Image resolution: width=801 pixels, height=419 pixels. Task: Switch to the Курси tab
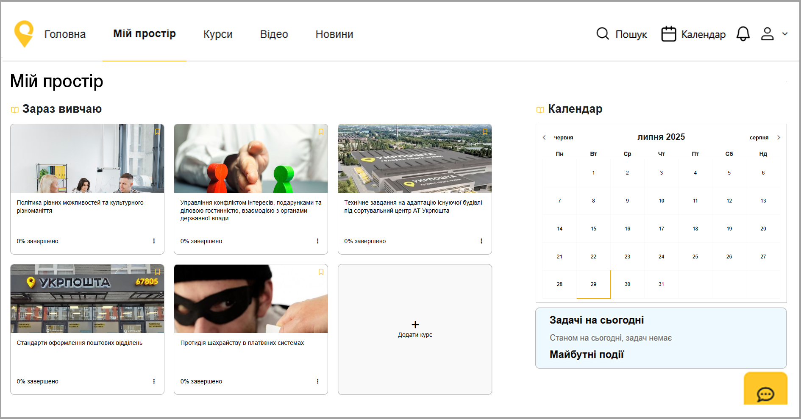(x=218, y=34)
